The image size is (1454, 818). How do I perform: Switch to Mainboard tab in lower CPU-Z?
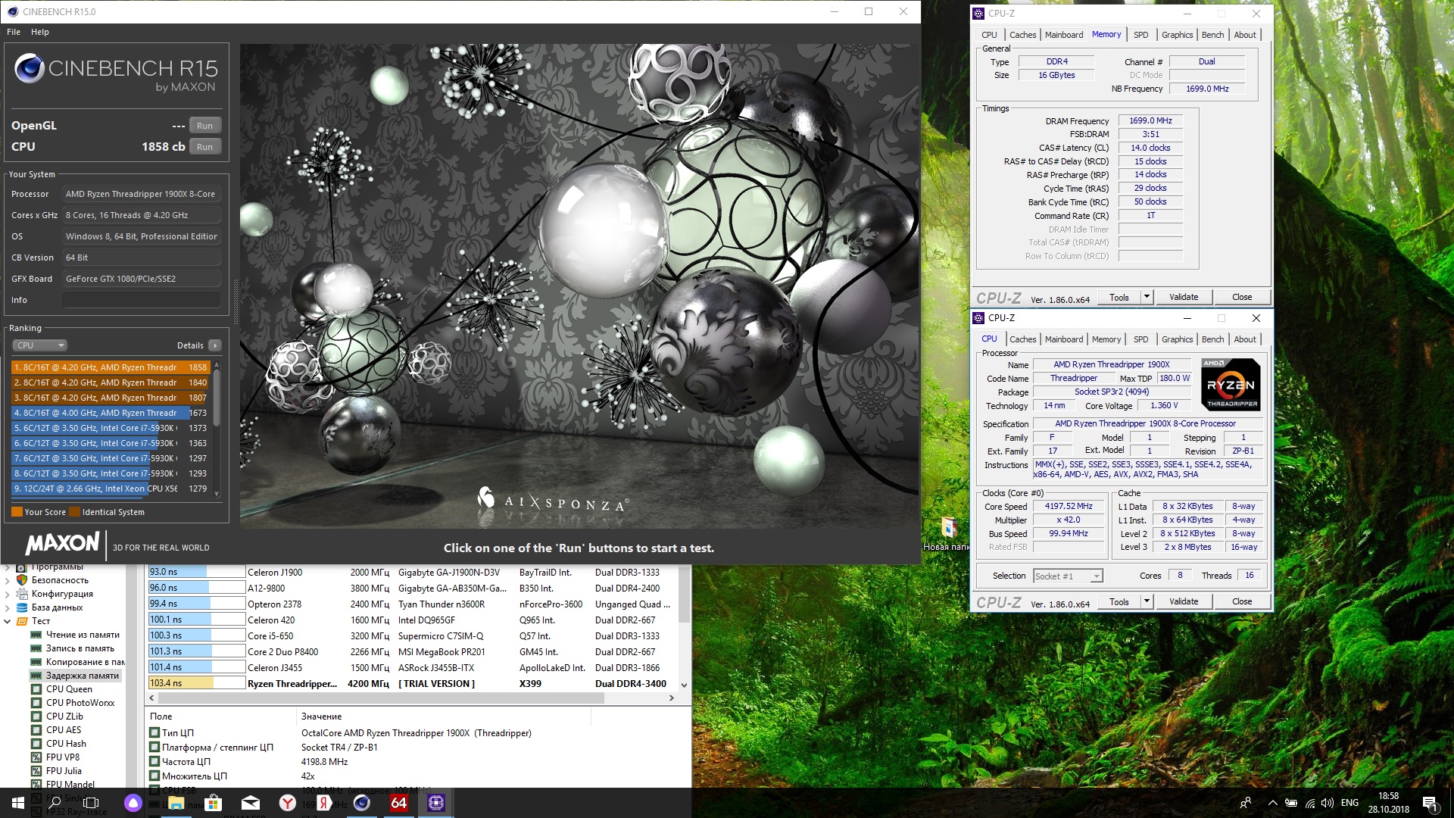click(x=1063, y=339)
